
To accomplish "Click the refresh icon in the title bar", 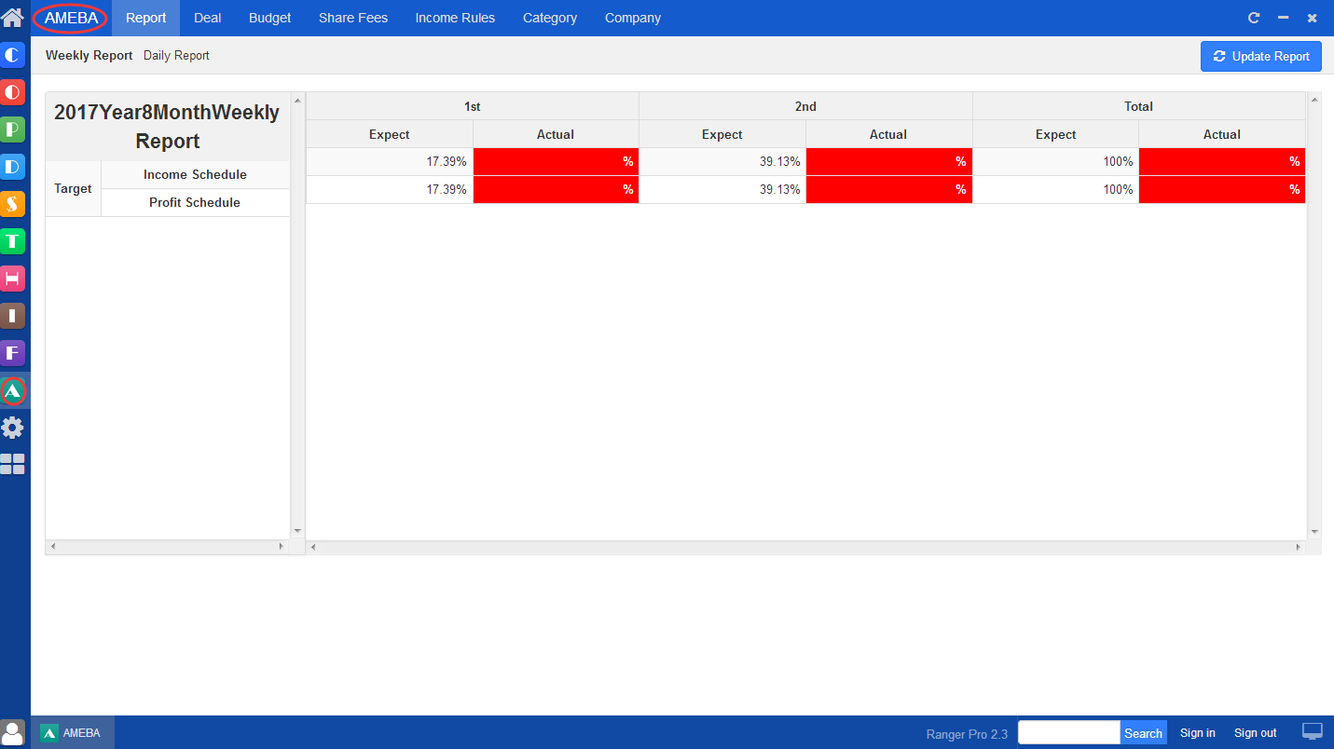I will (x=1254, y=18).
